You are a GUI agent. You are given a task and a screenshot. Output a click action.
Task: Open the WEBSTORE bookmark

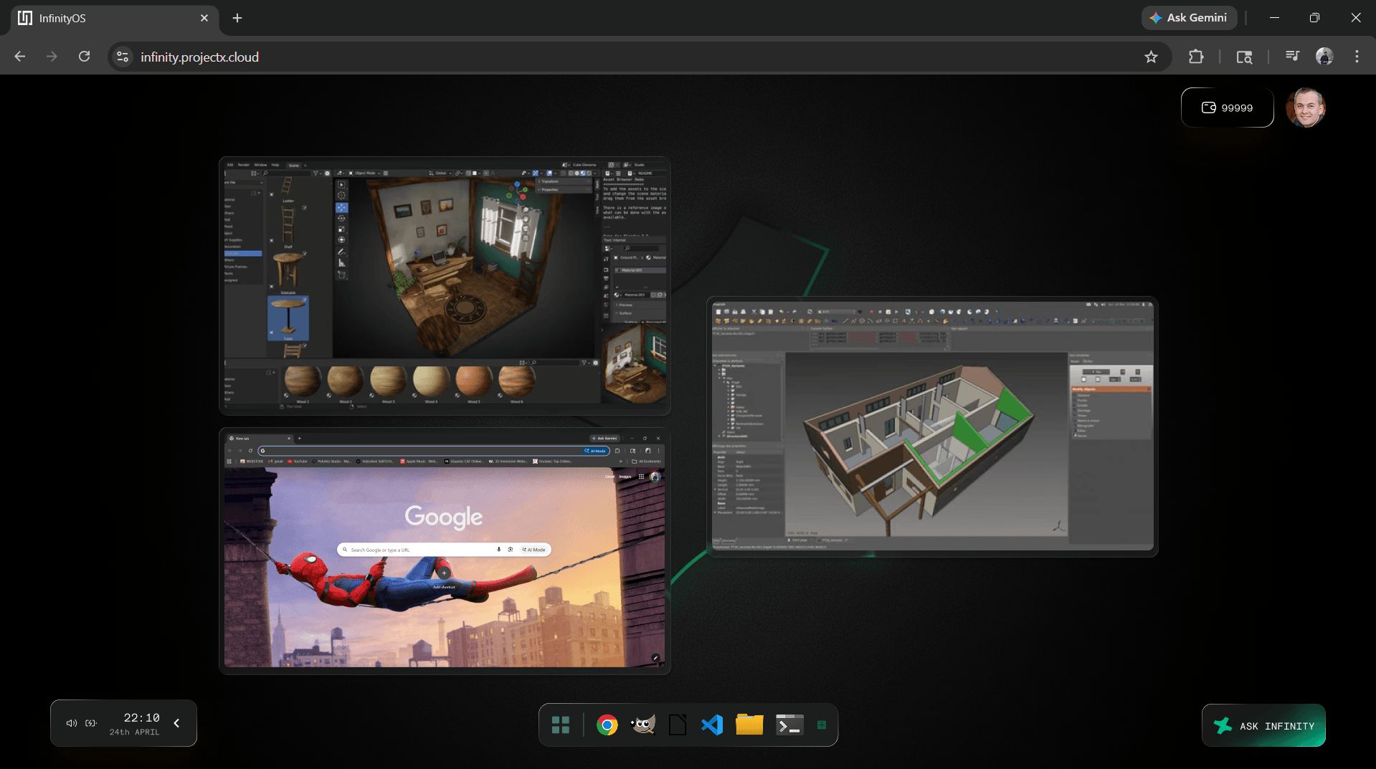click(x=252, y=462)
